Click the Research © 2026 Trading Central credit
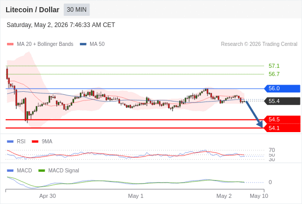Screen dimensions: 302x204 point(259,44)
